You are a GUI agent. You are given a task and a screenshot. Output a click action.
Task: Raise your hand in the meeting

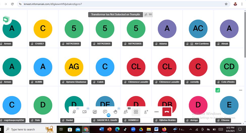coord(115,112)
